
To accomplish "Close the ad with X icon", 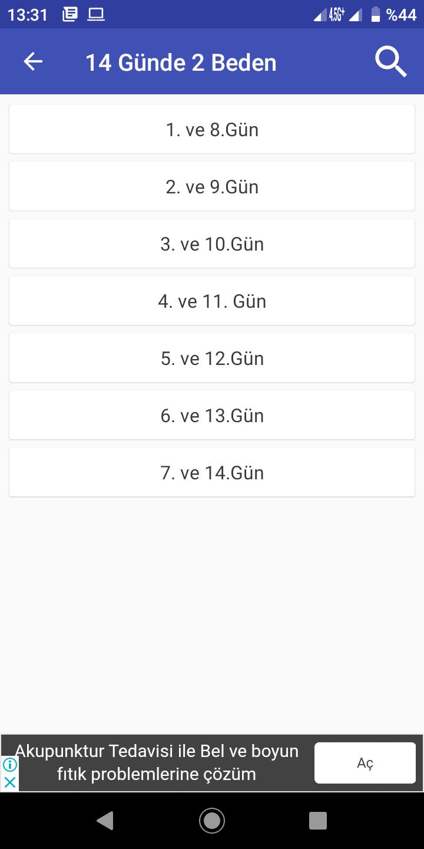I will pos(10,782).
